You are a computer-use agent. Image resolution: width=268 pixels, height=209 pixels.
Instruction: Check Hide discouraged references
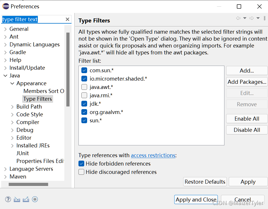(x=81, y=172)
